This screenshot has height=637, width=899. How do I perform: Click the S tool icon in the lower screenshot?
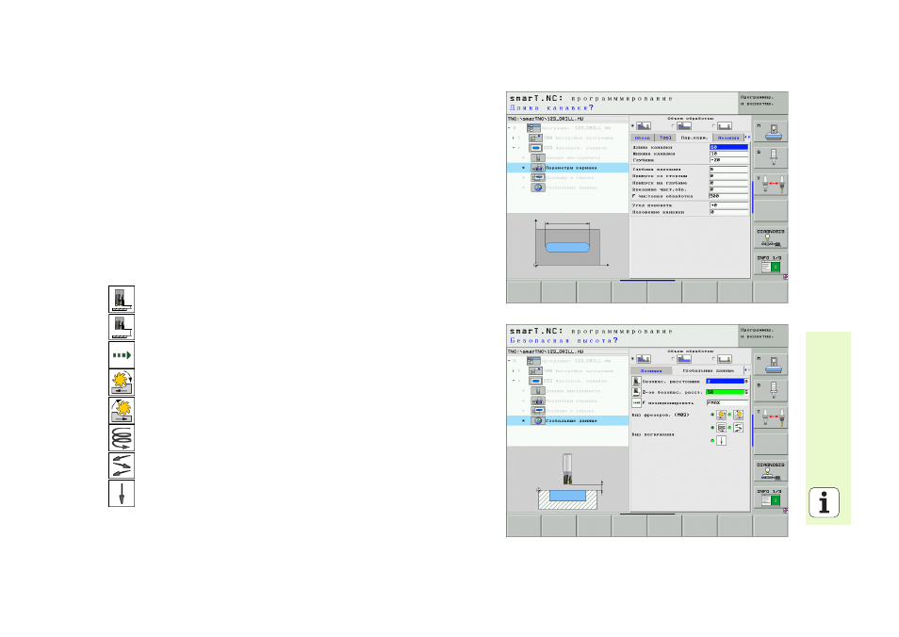(x=773, y=390)
